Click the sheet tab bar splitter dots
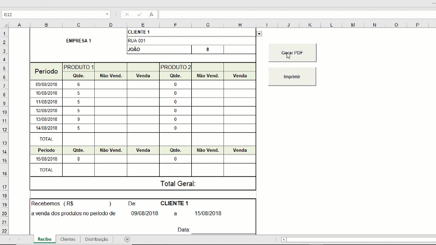436x245 pixels. pyautogui.click(x=276, y=239)
